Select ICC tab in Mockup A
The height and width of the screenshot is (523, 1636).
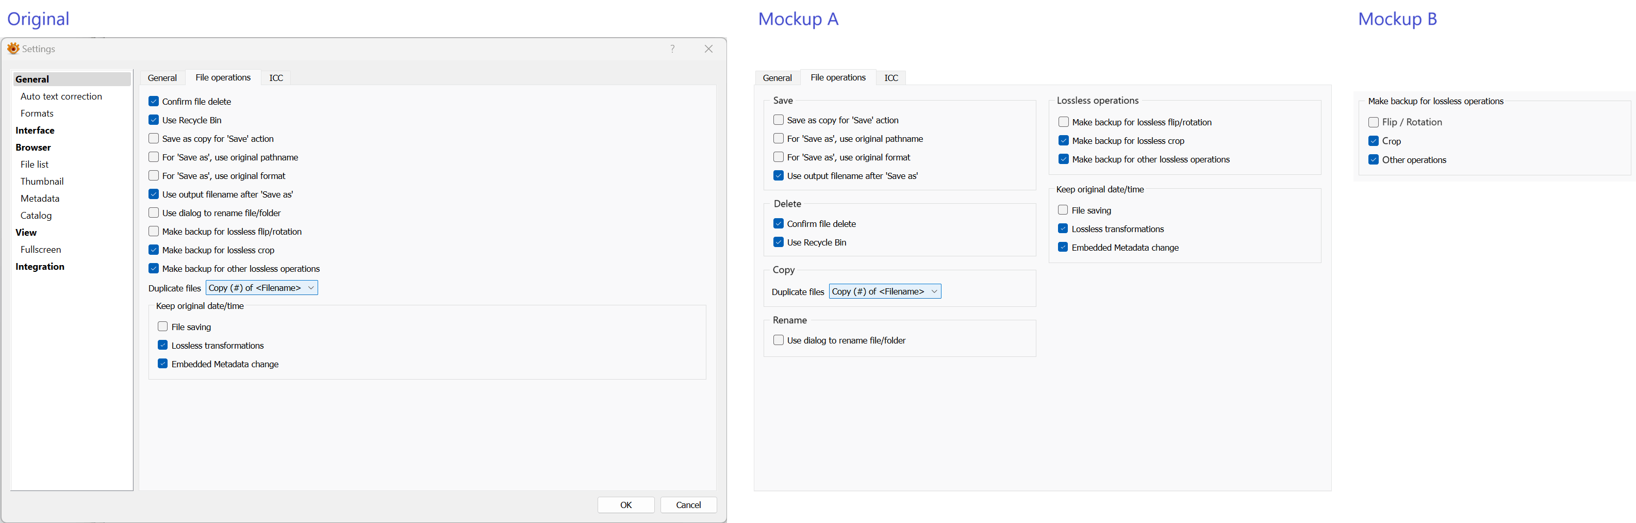point(891,77)
